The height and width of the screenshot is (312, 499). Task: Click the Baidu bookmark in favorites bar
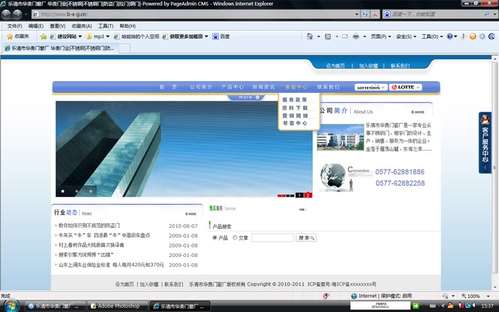[221, 36]
